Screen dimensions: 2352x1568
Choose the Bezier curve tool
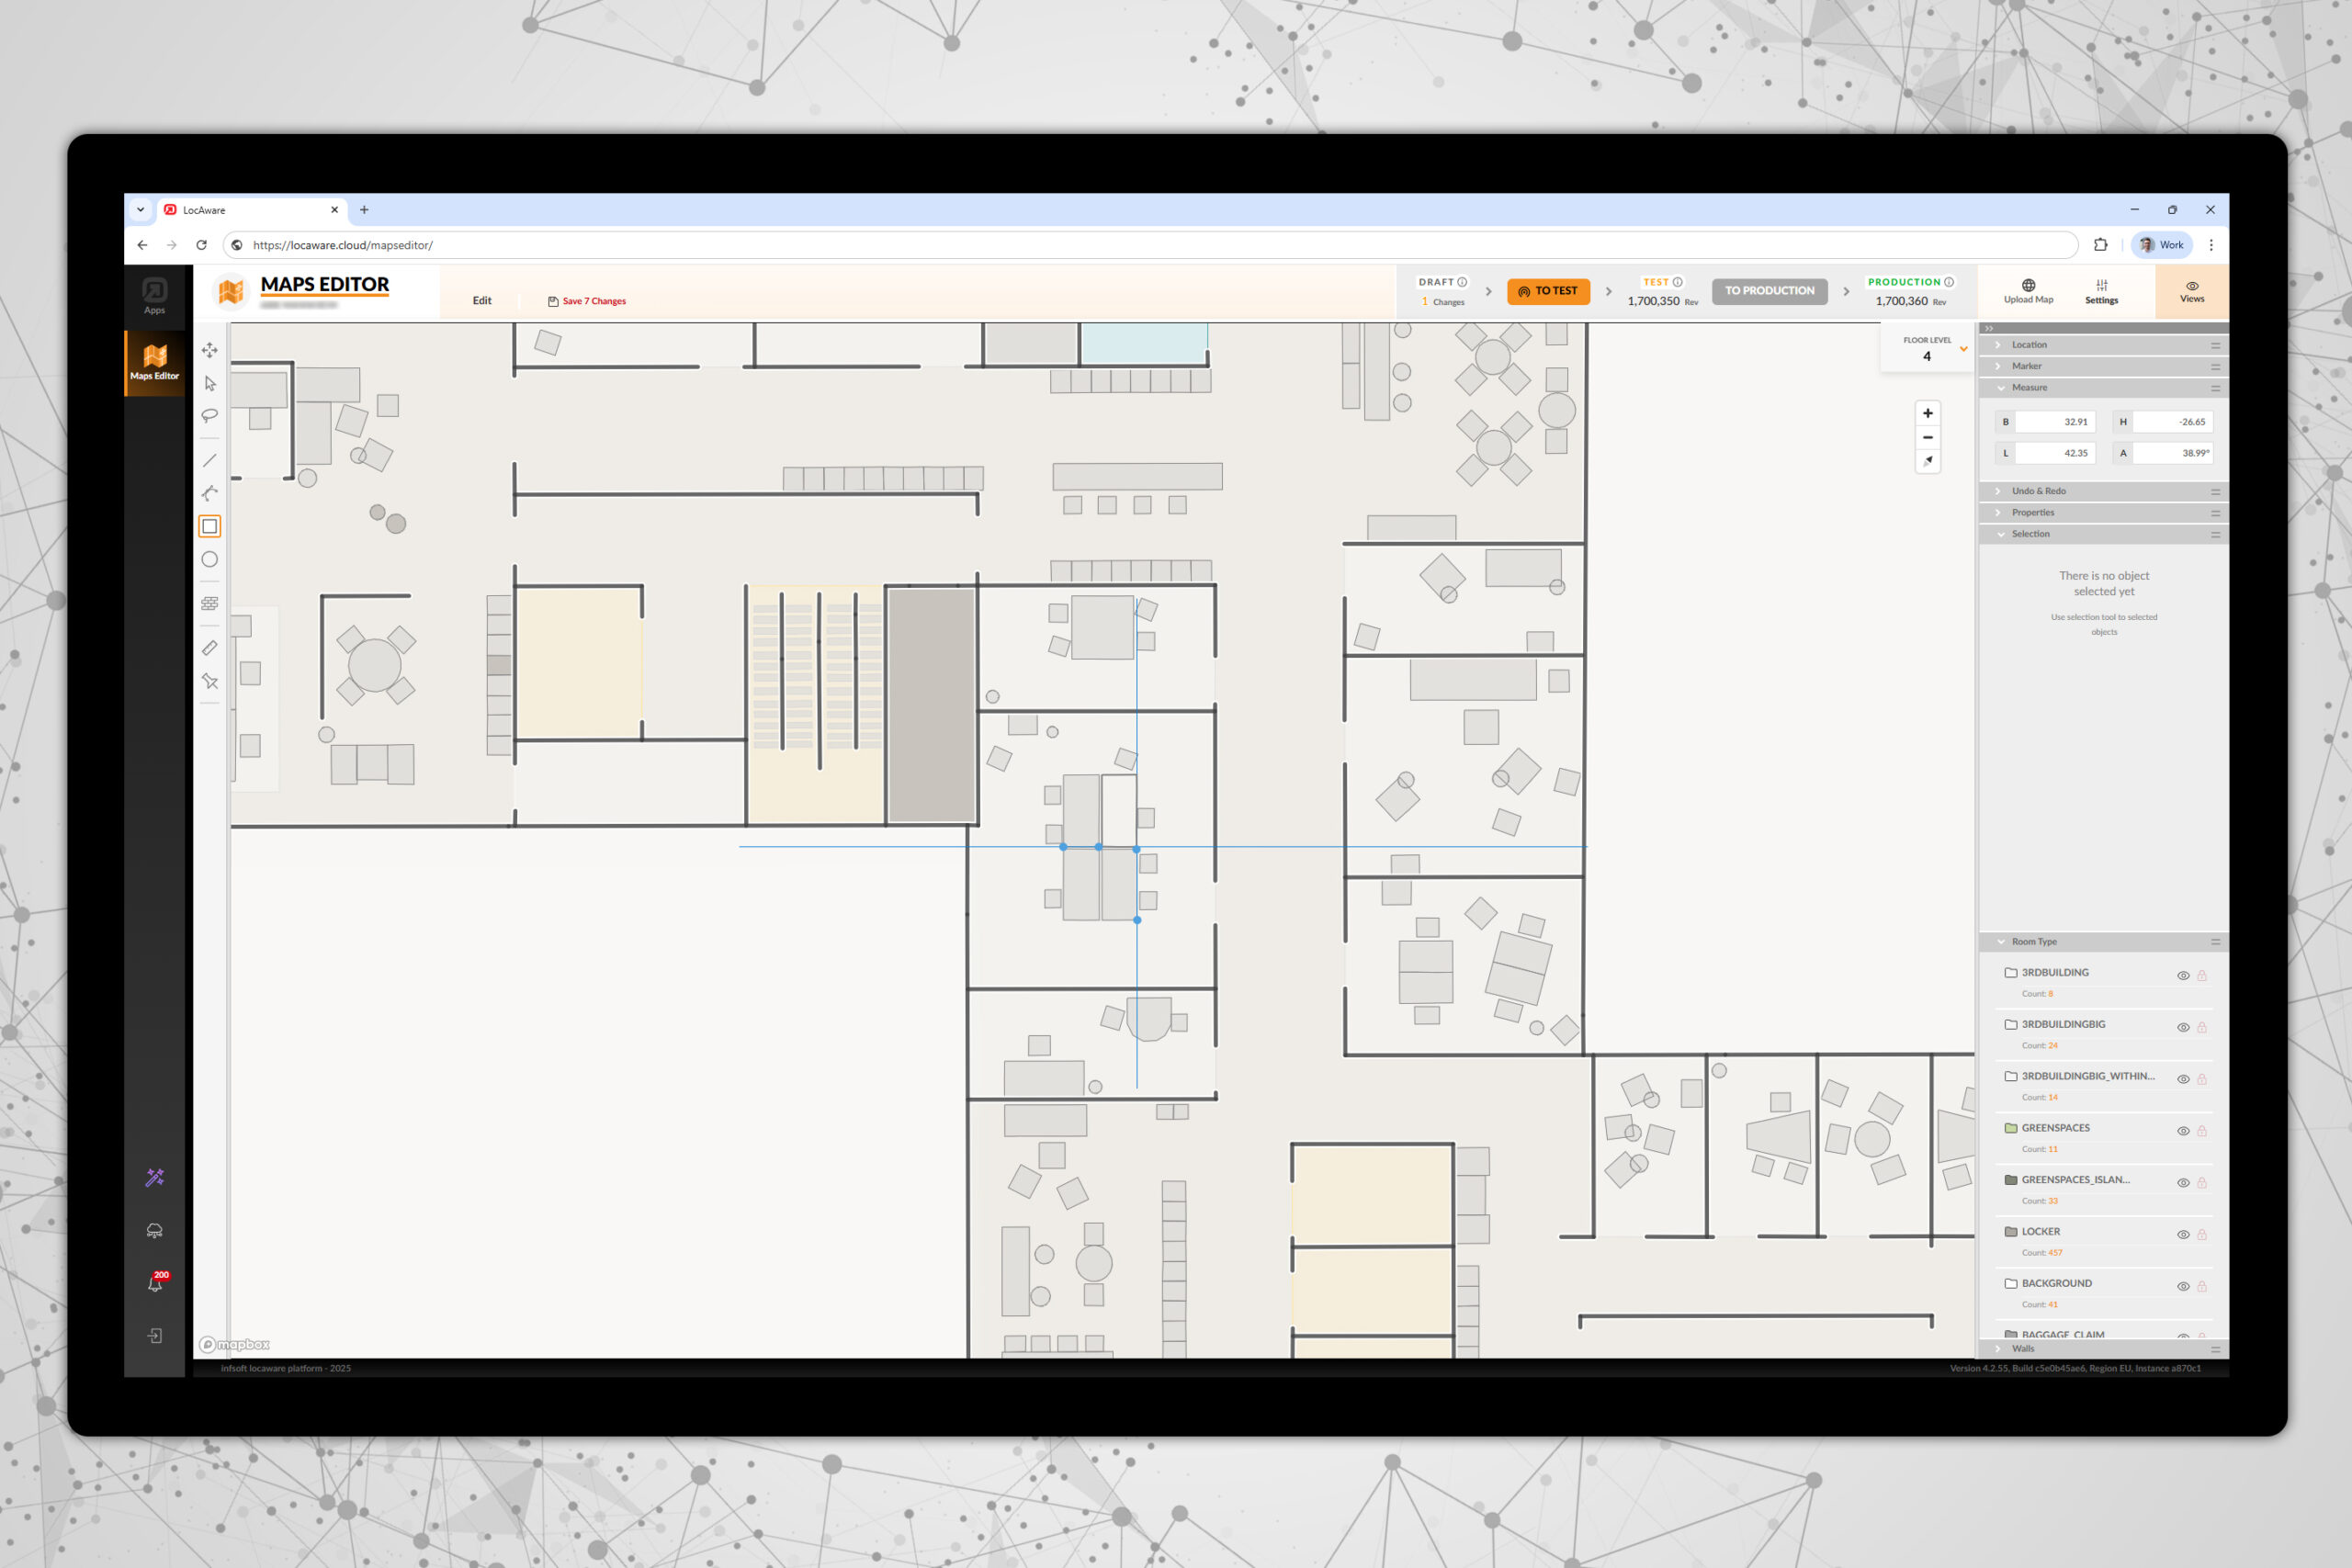coord(209,493)
